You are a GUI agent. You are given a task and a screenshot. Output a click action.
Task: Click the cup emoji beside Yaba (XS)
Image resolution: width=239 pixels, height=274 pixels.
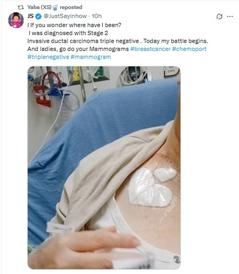pos(55,7)
